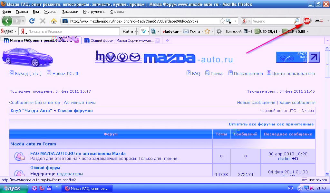Click inside the URL address field

click(x=142, y=21)
